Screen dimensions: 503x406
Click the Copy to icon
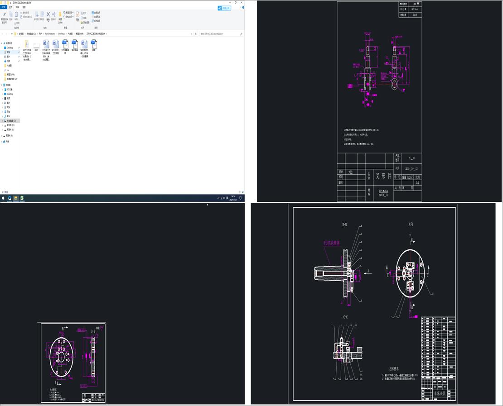click(42, 16)
